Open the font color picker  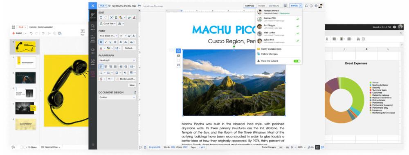coord(101,48)
